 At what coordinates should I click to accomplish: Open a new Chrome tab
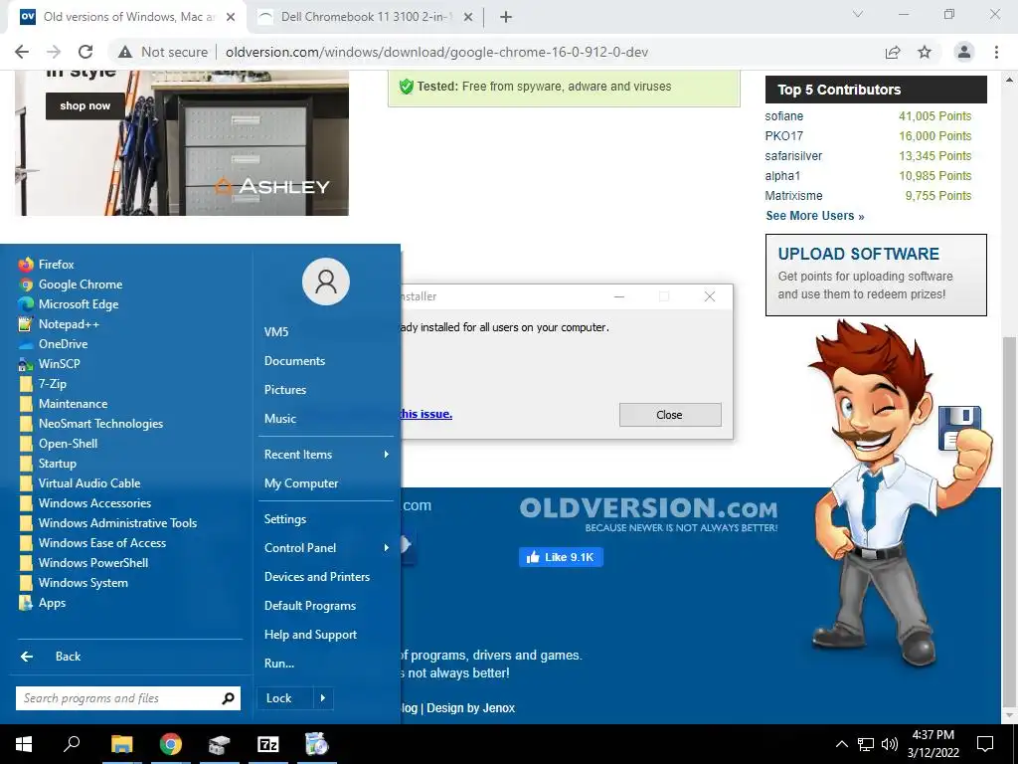506,17
